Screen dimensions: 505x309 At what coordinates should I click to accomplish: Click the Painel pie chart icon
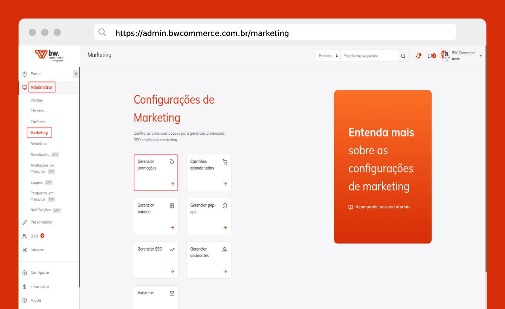[25, 74]
